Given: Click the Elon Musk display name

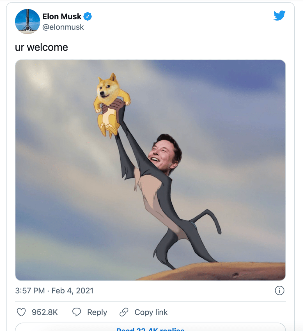Looking at the screenshot, I should pos(62,16).
